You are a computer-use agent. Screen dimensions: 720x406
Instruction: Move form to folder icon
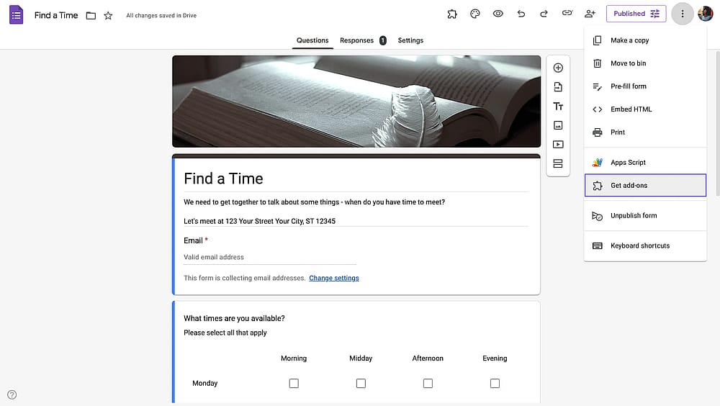(x=91, y=16)
